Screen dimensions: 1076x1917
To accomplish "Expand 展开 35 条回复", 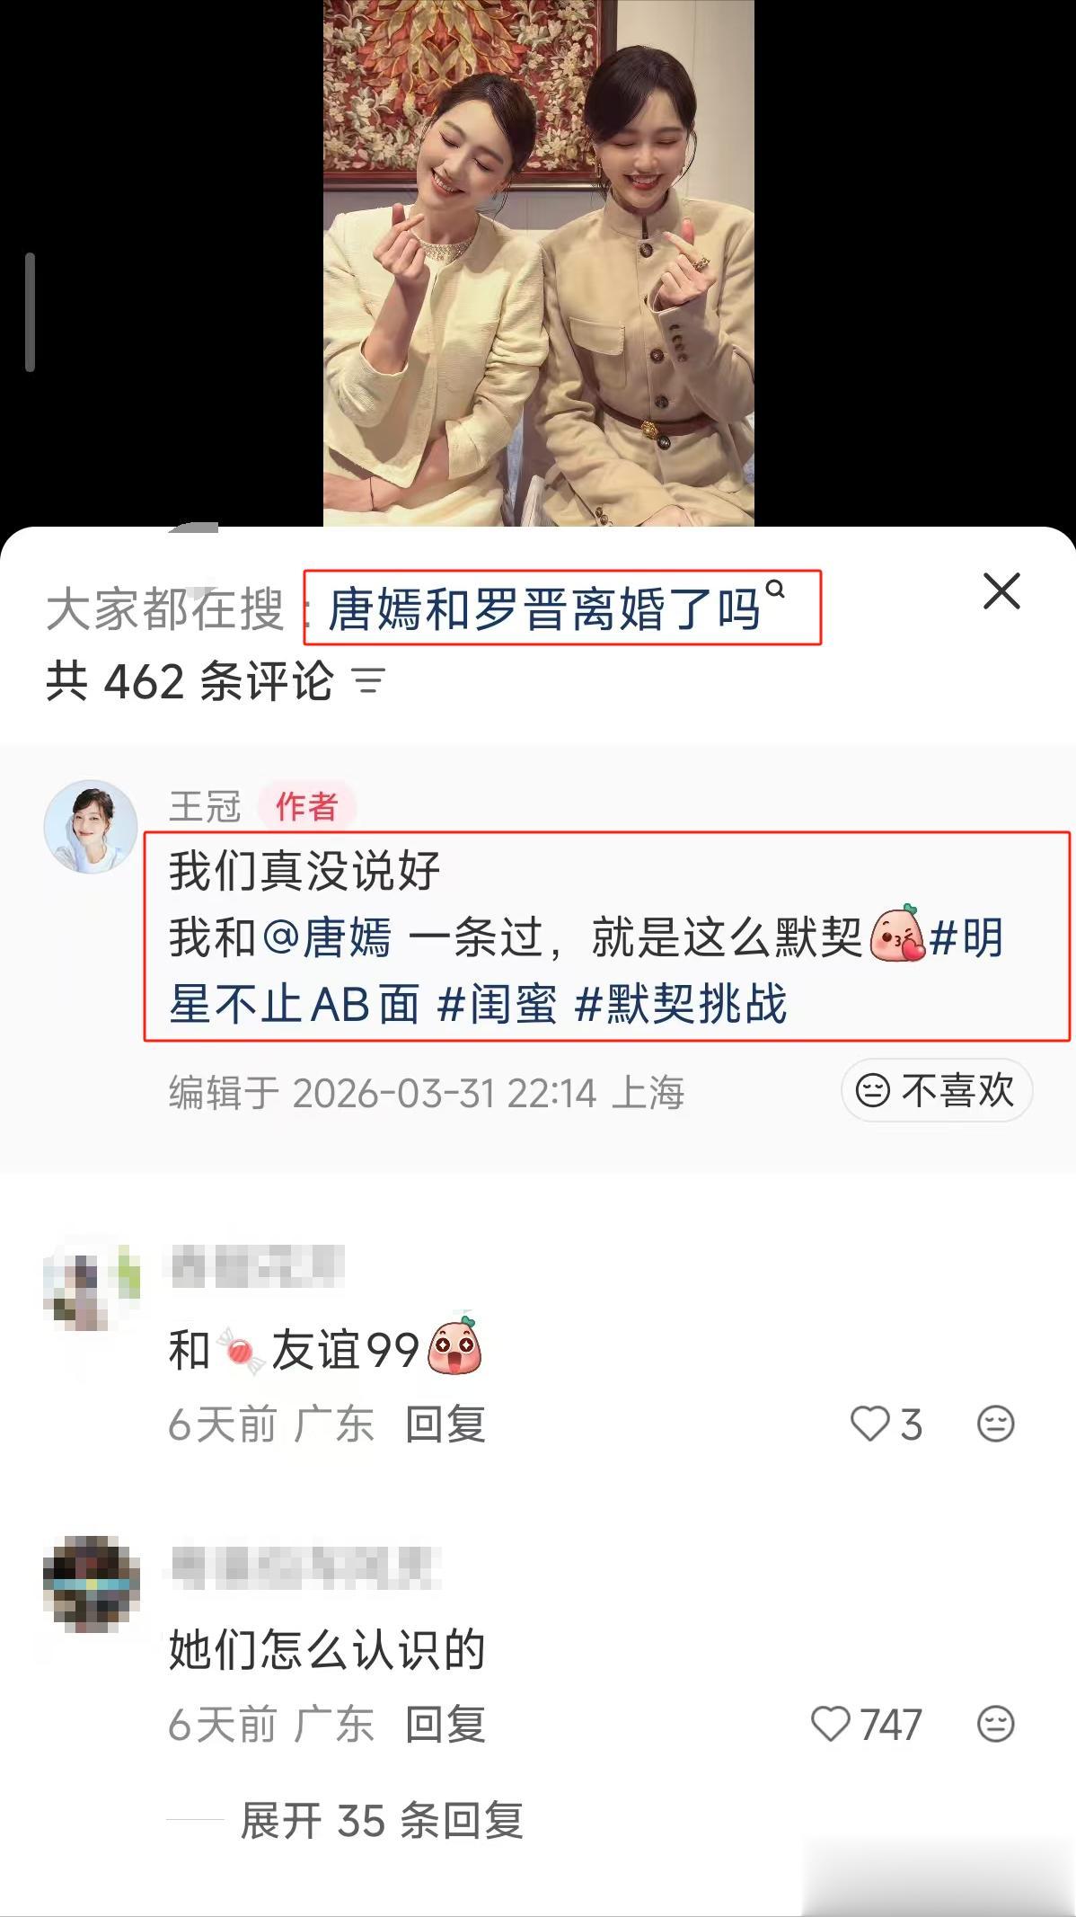I will click(x=382, y=1821).
